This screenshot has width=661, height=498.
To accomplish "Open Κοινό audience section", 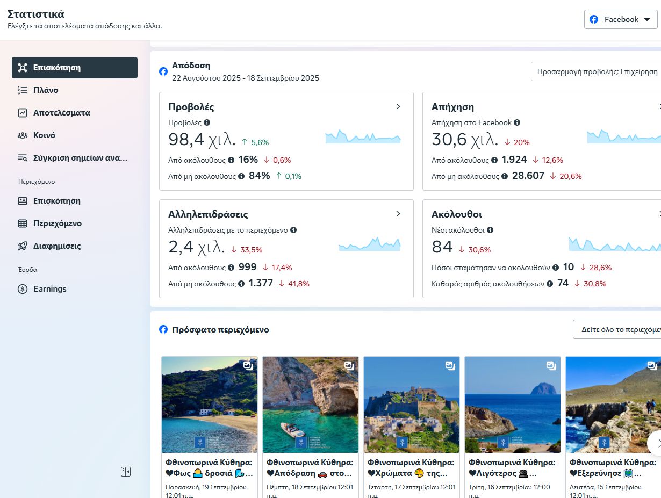I will [75, 135].
